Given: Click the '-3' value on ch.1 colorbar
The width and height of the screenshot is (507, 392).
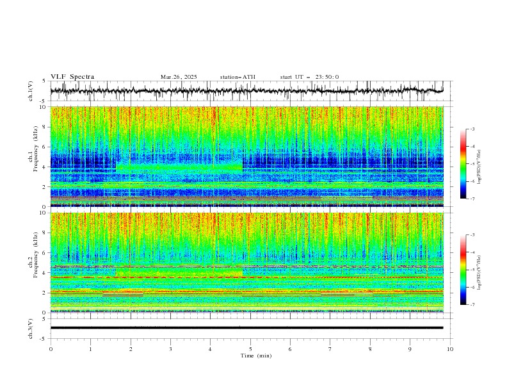Looking at the screenshot, I should pos(472,129).
